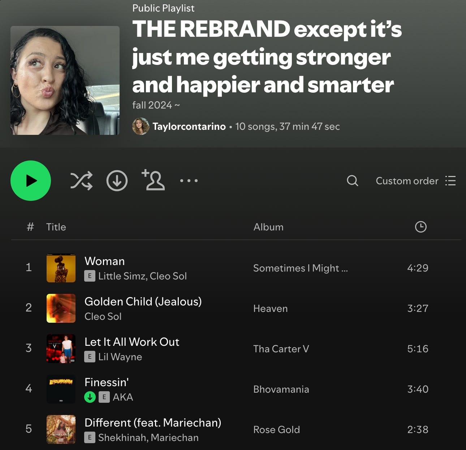Invite collaborators with the add-person icon
This screenshot has width=466, height=450.
153,180
